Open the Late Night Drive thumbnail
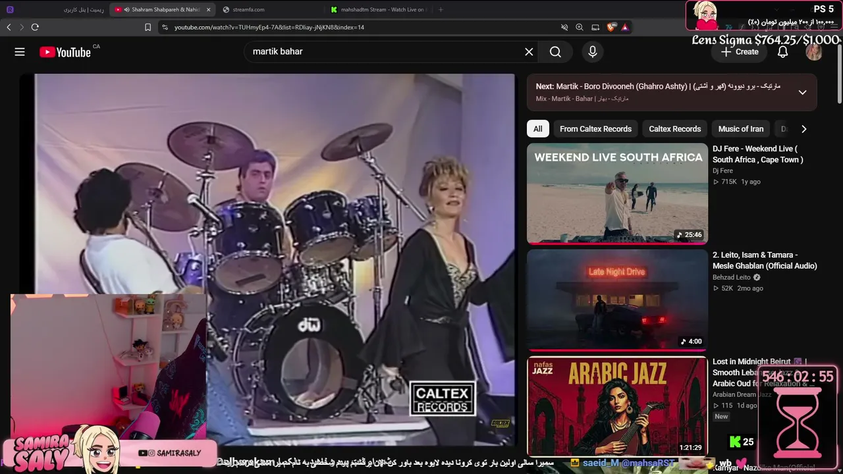The width and height of the screenshot is (843, 474). (617, 300)
